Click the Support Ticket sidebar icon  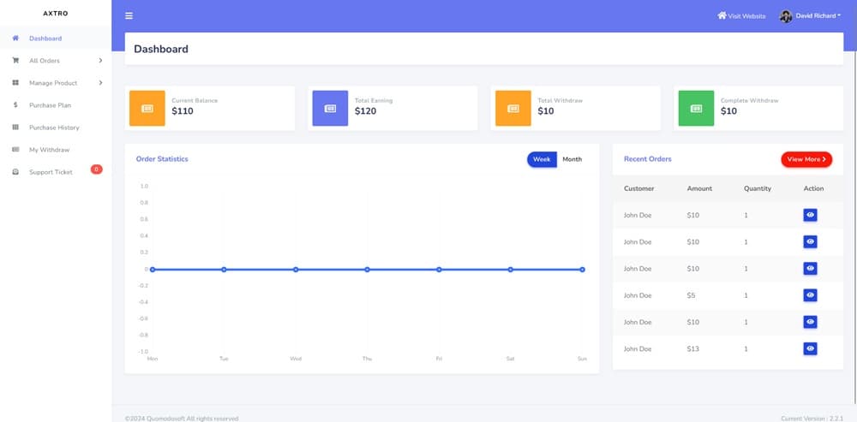coord(15,172)
